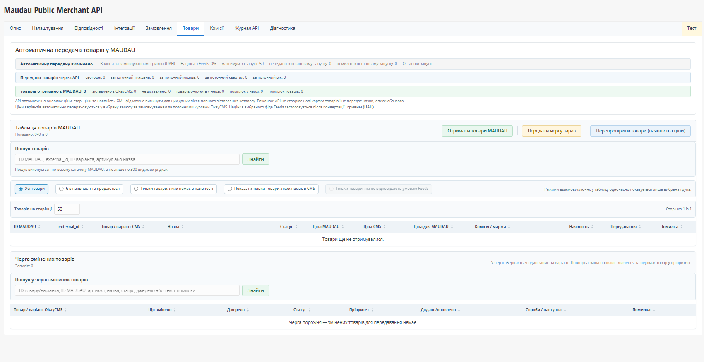
Task: Open the Опис tab
Action: coord(15,28)
